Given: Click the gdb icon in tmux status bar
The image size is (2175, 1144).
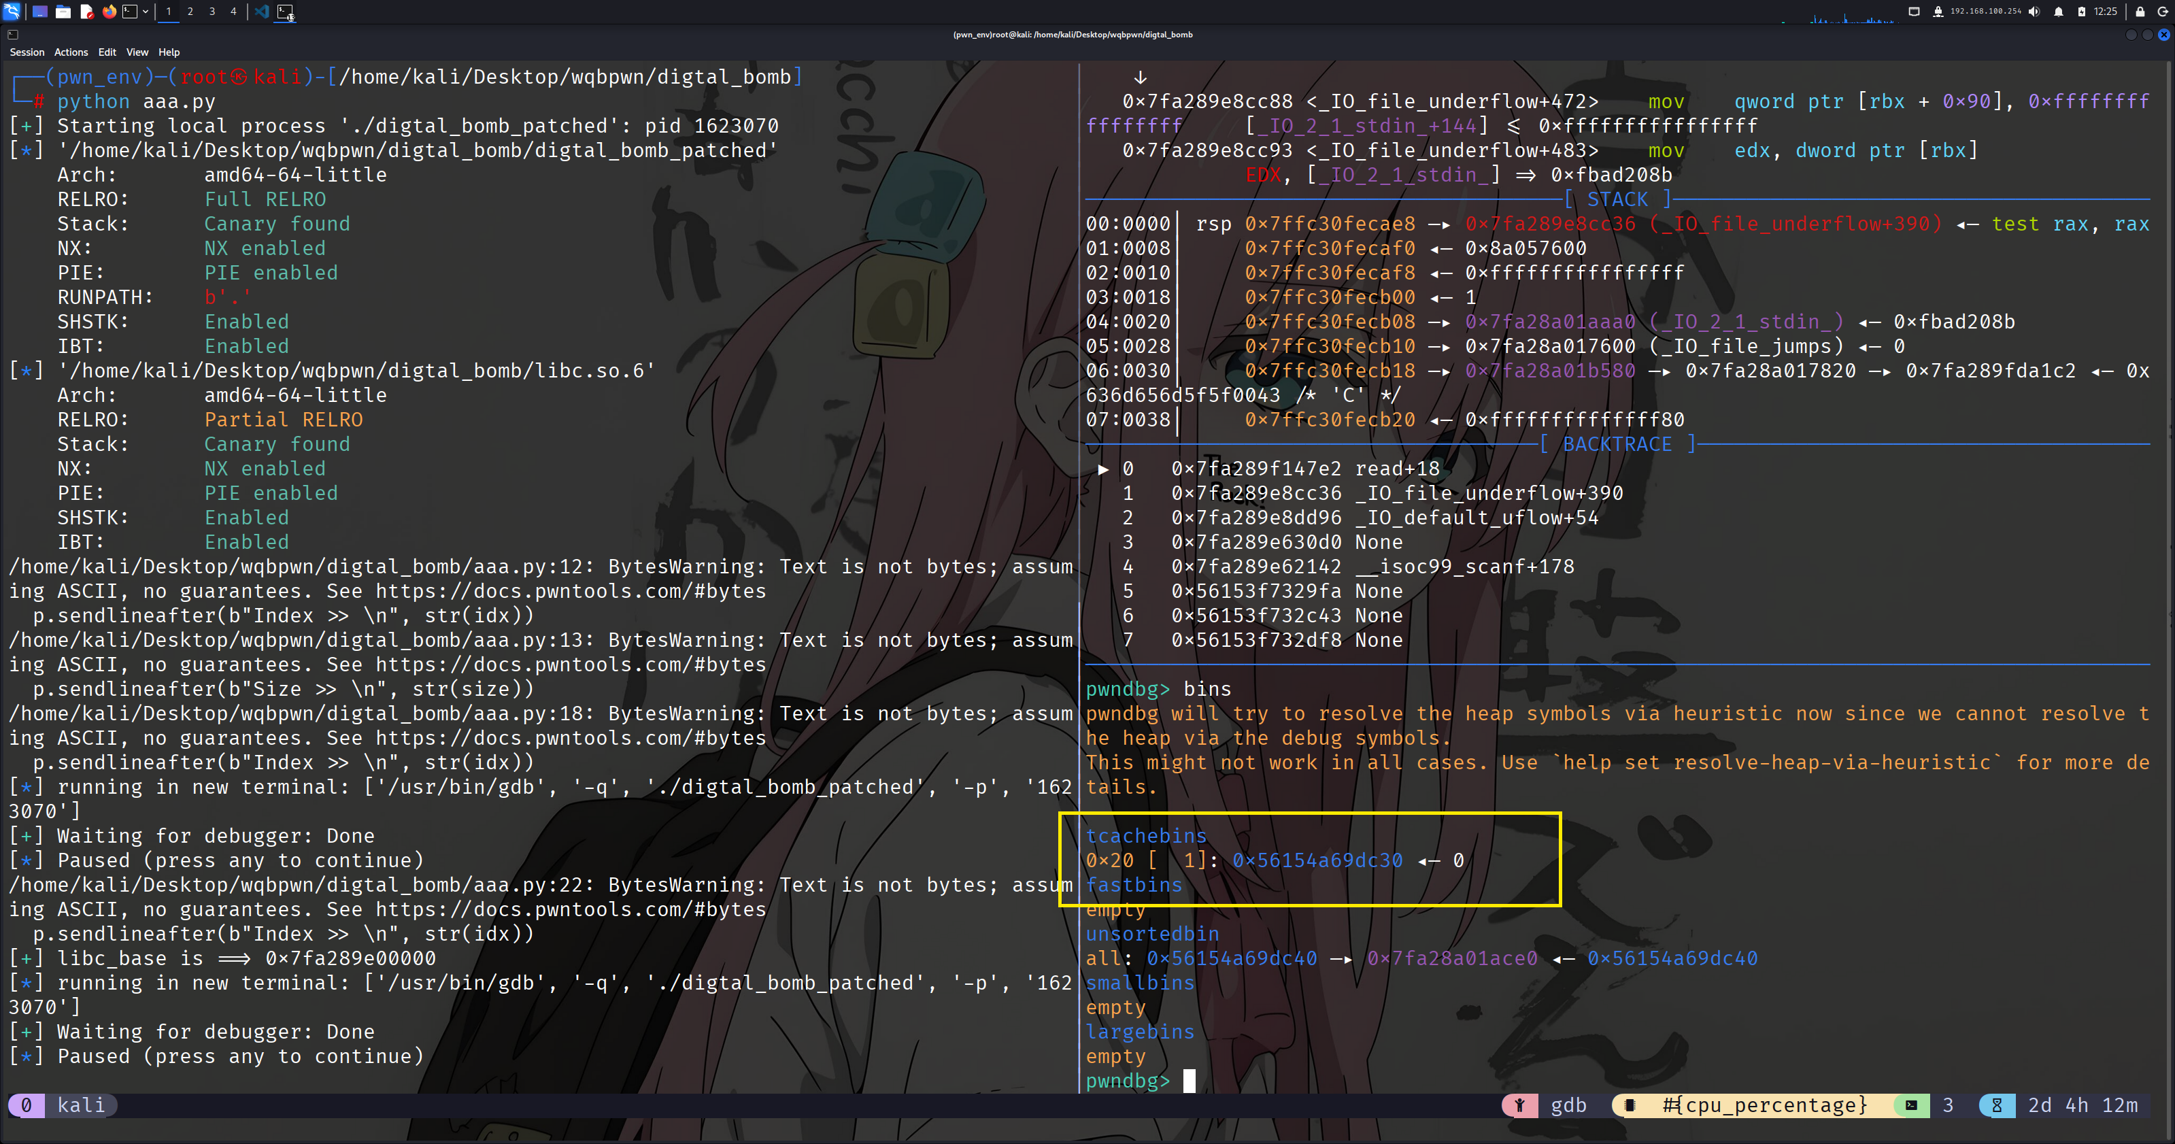Looking at the screenshot, I should [1519, 1105].
